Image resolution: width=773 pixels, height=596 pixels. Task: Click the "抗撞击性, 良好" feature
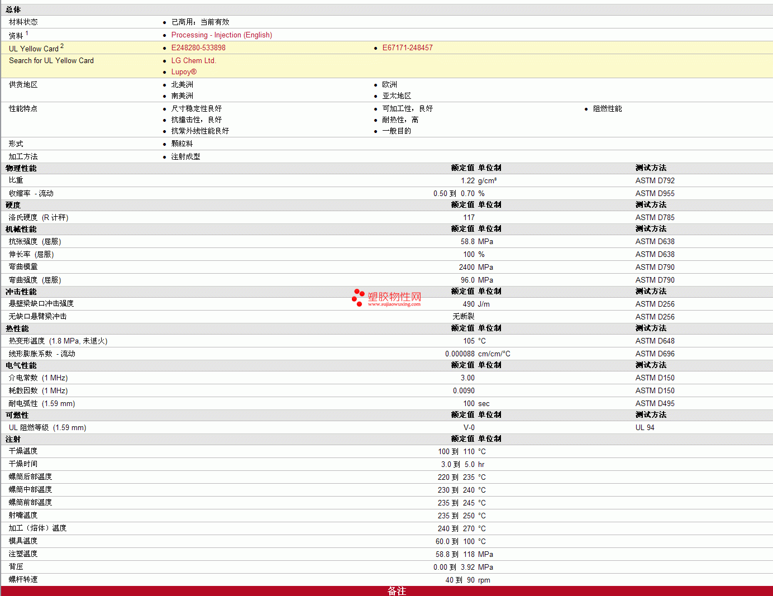[x=197, y=120]
